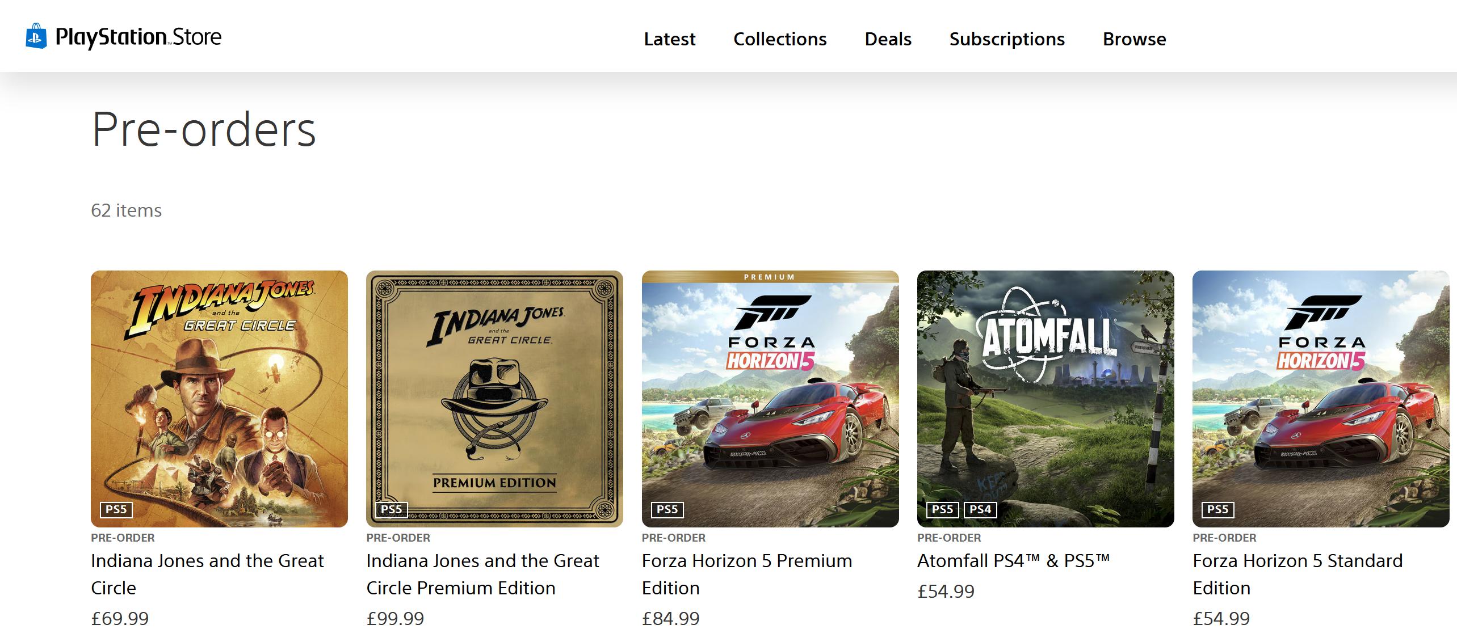Image resolution: width=1457 pixels, height=642 pixels.
Task: Click the 62 items count text
Action: pyautogui.click(x=126, y=210)
